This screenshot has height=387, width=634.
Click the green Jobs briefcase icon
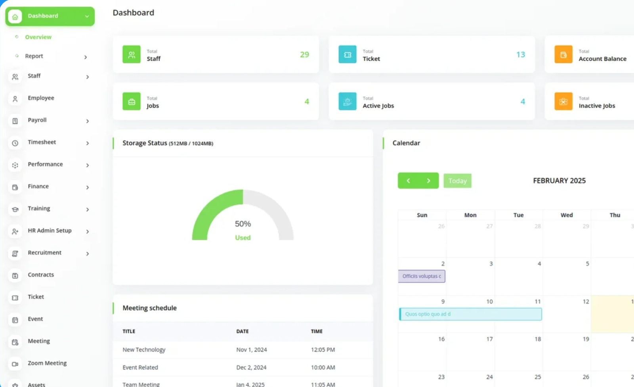[131, 102]
